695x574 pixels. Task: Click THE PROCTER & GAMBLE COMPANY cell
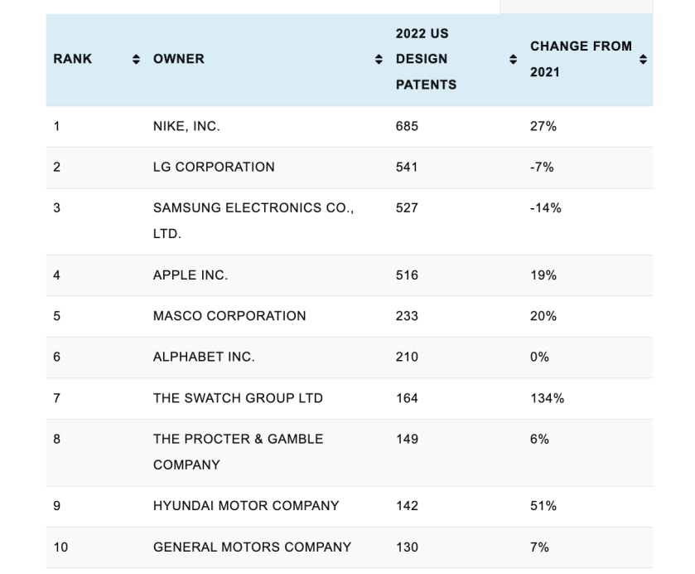(x=238, y=451)
